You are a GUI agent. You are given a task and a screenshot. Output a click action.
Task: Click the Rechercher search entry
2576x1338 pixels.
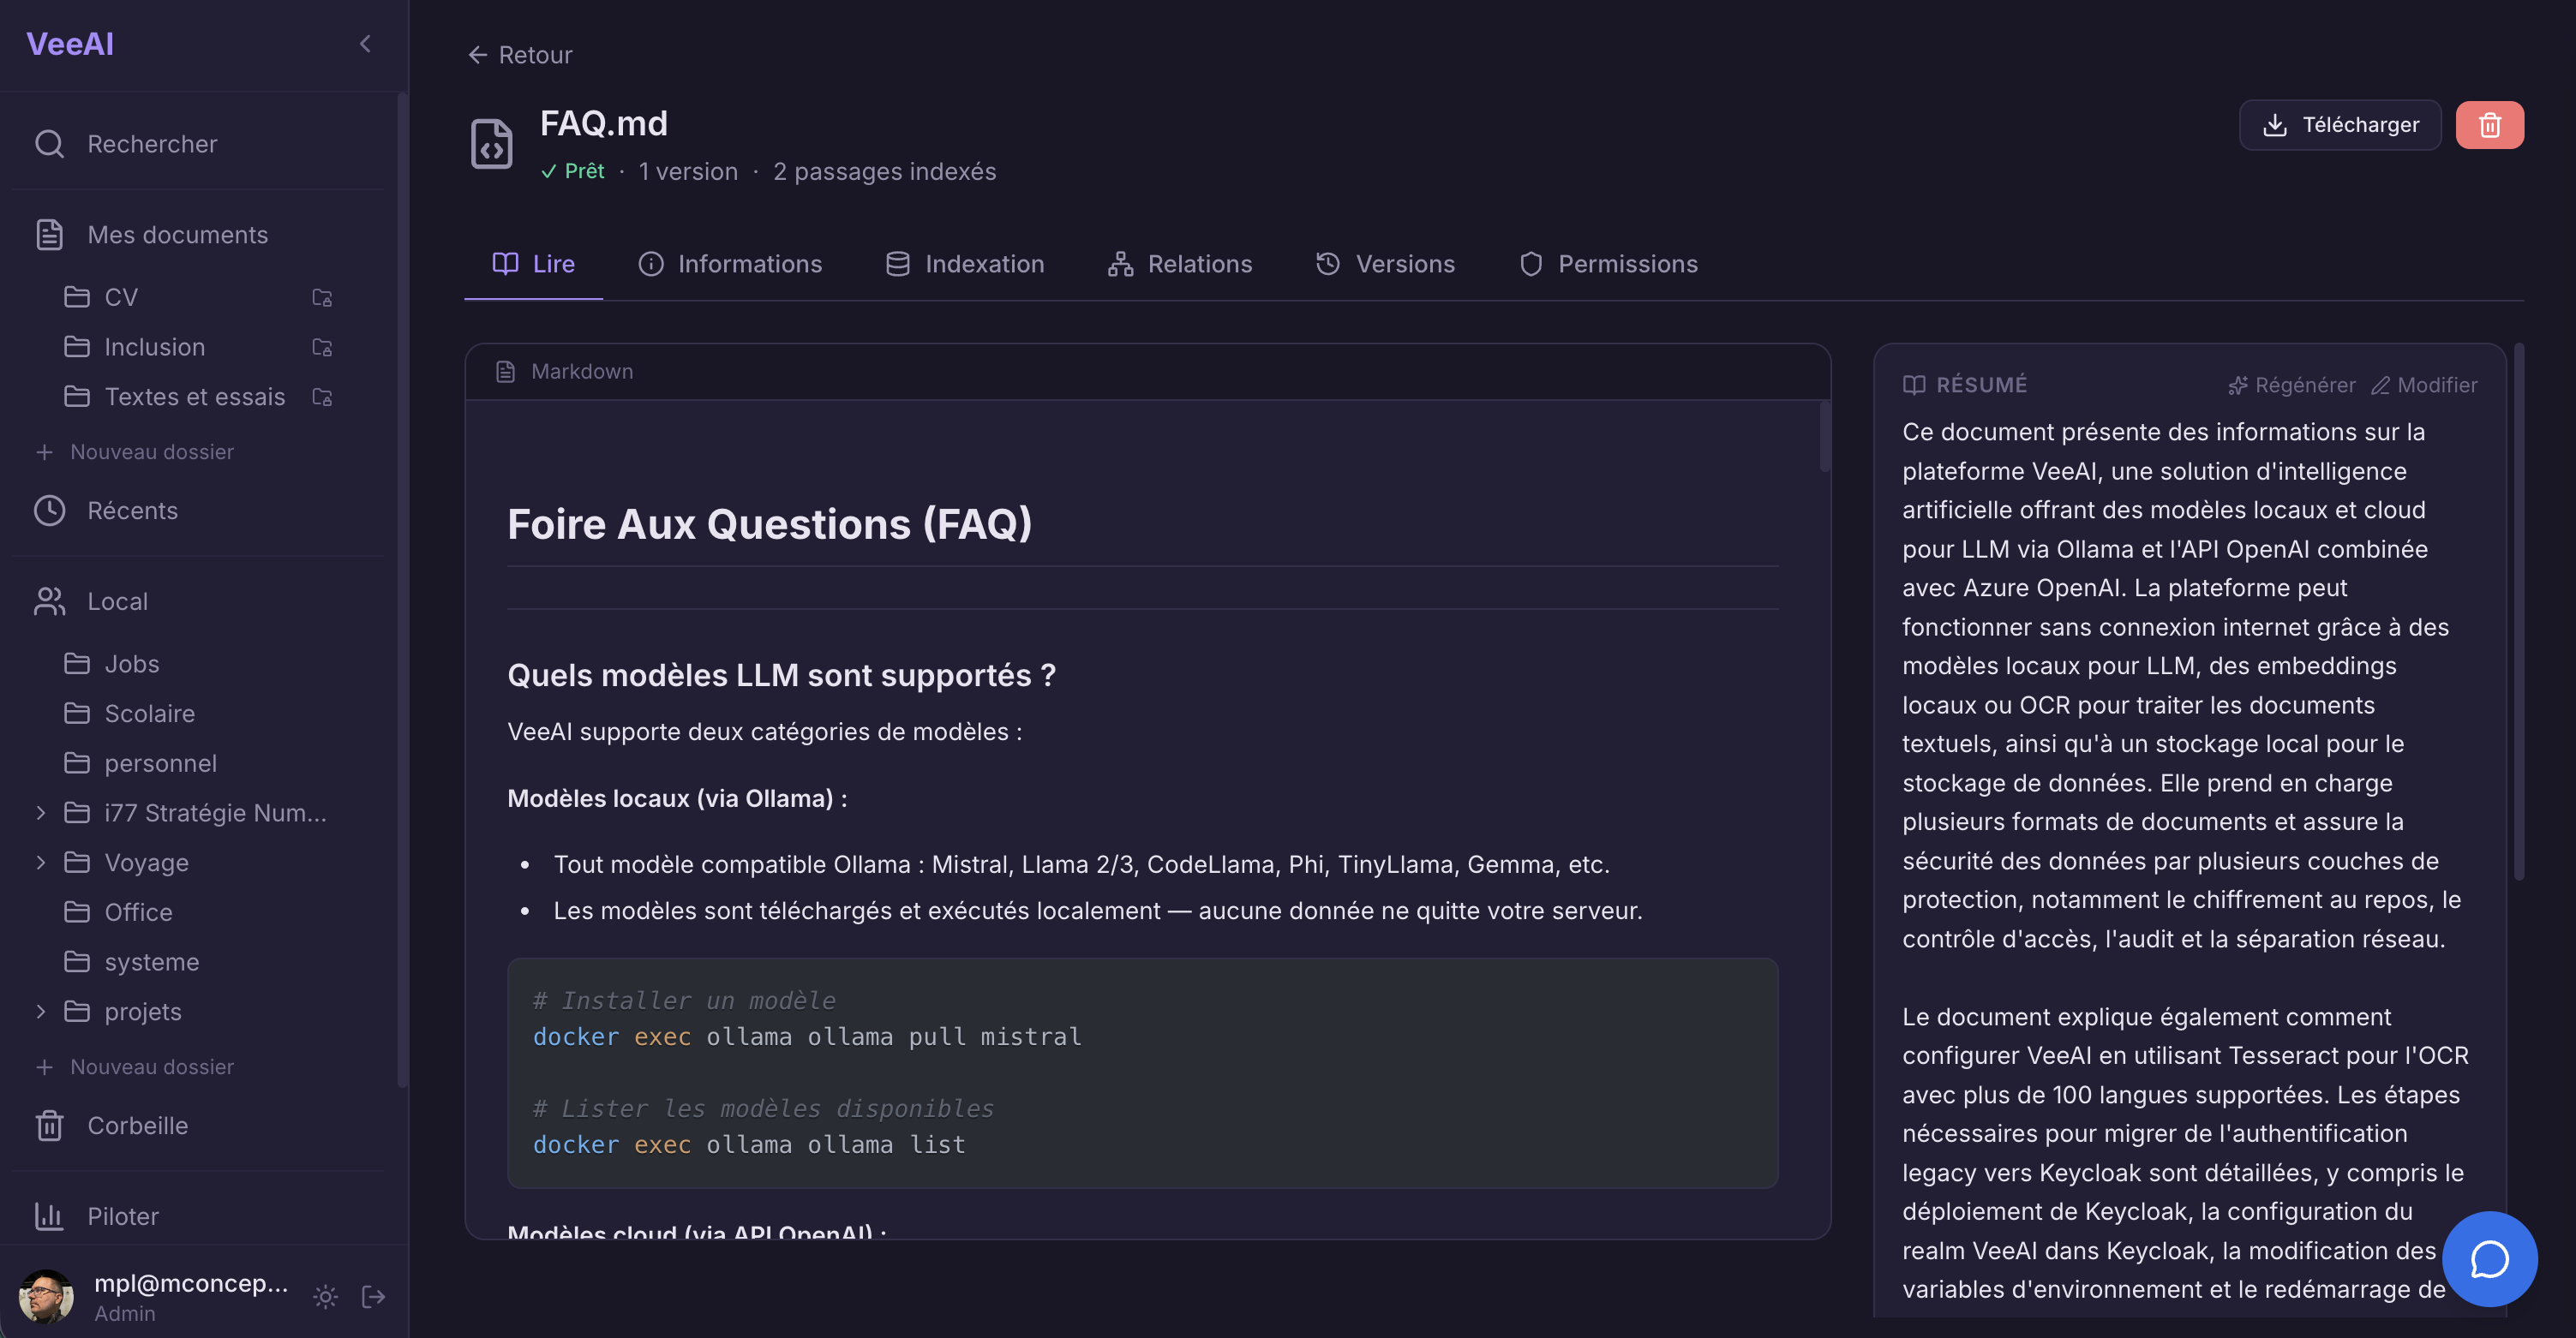coord(152,144)
